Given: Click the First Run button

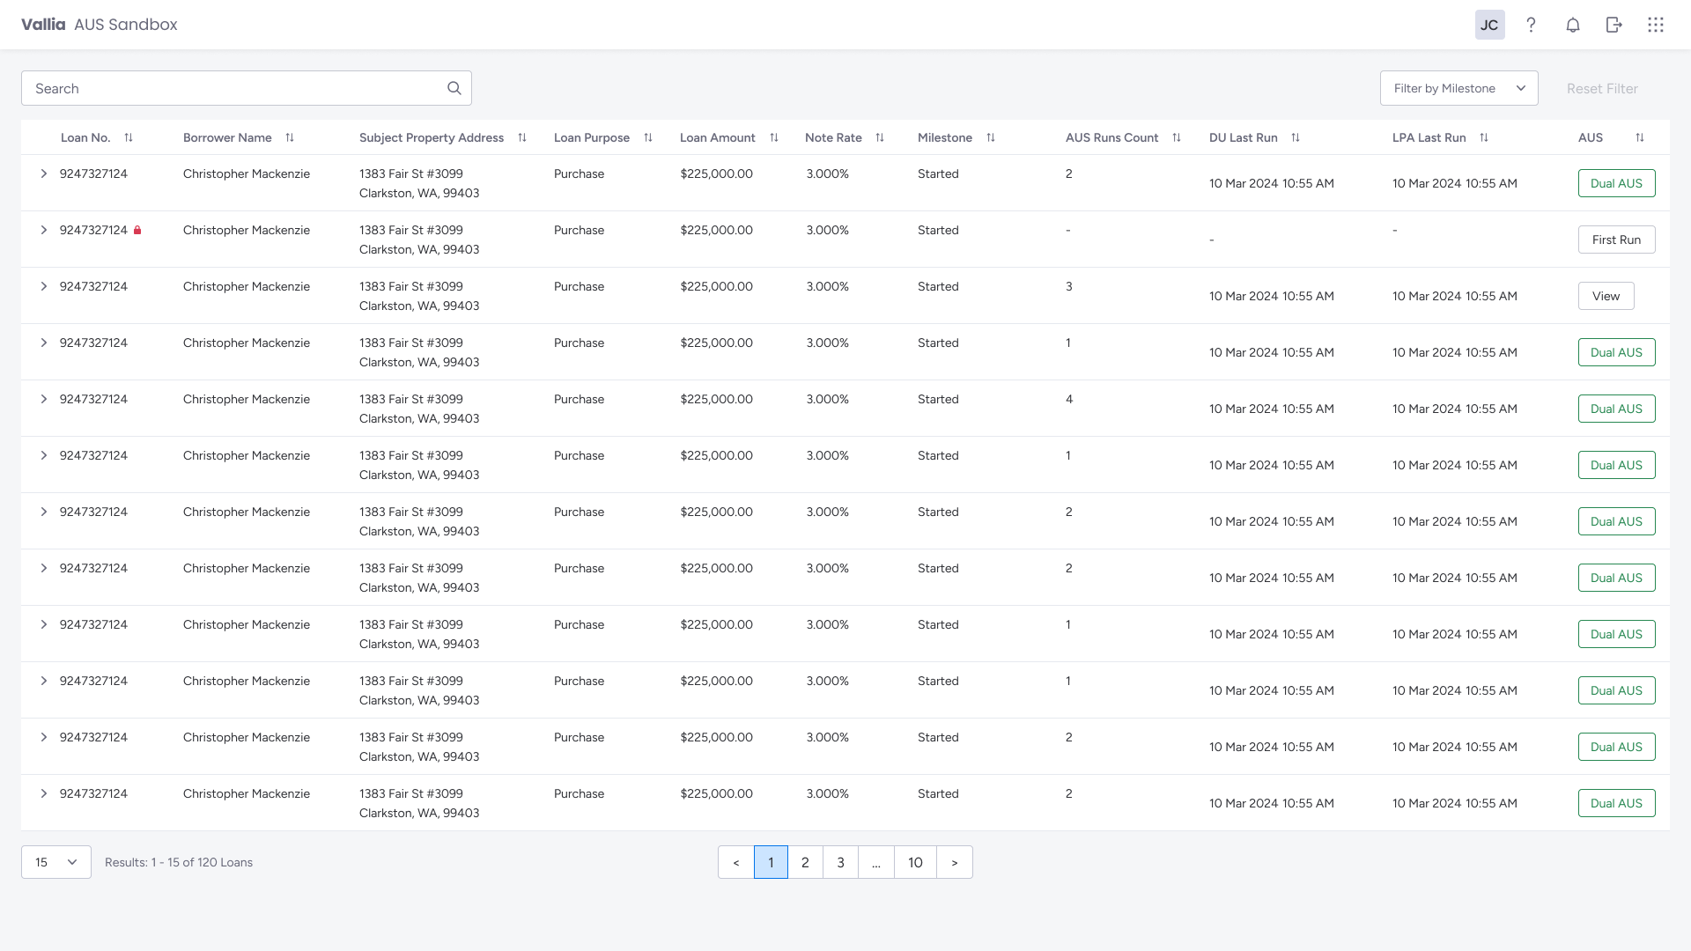Looking at the screenshot, I should [1616, 240].
